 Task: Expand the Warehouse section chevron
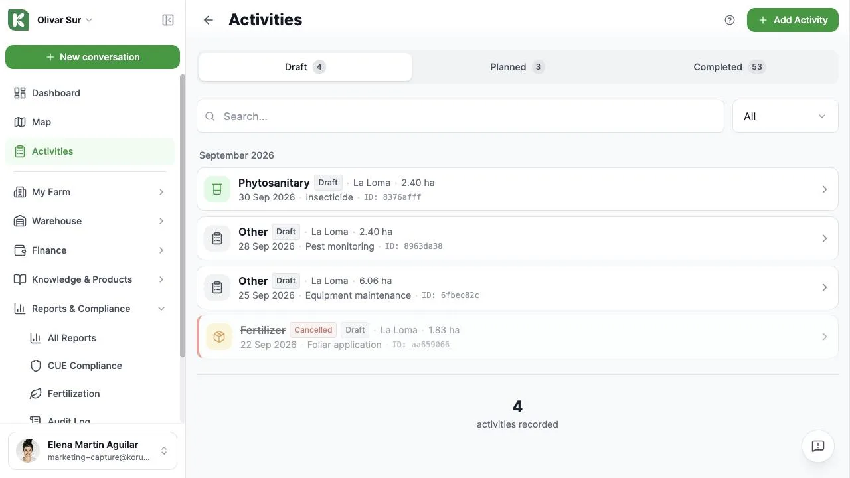tap(161, 221)
